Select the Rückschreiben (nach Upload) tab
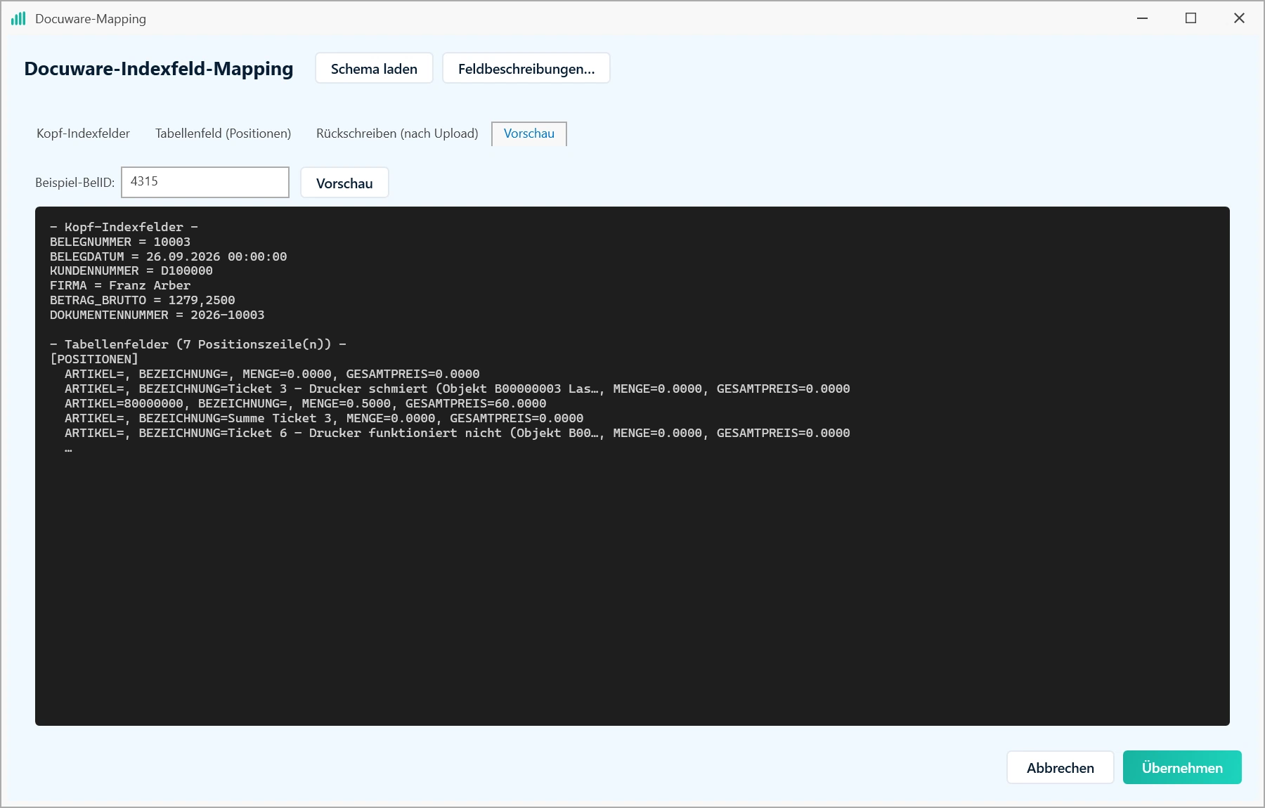Screen dimensions: 1265x808 point(397,133)
